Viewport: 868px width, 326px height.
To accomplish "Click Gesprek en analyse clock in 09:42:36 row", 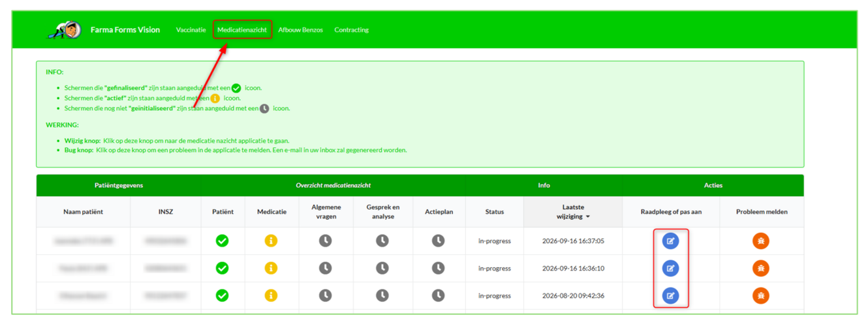I will click(382, 295).
